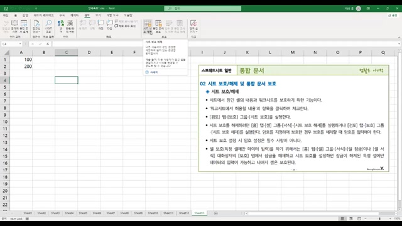Open the Developer ribbon tab

coord(112,15)
